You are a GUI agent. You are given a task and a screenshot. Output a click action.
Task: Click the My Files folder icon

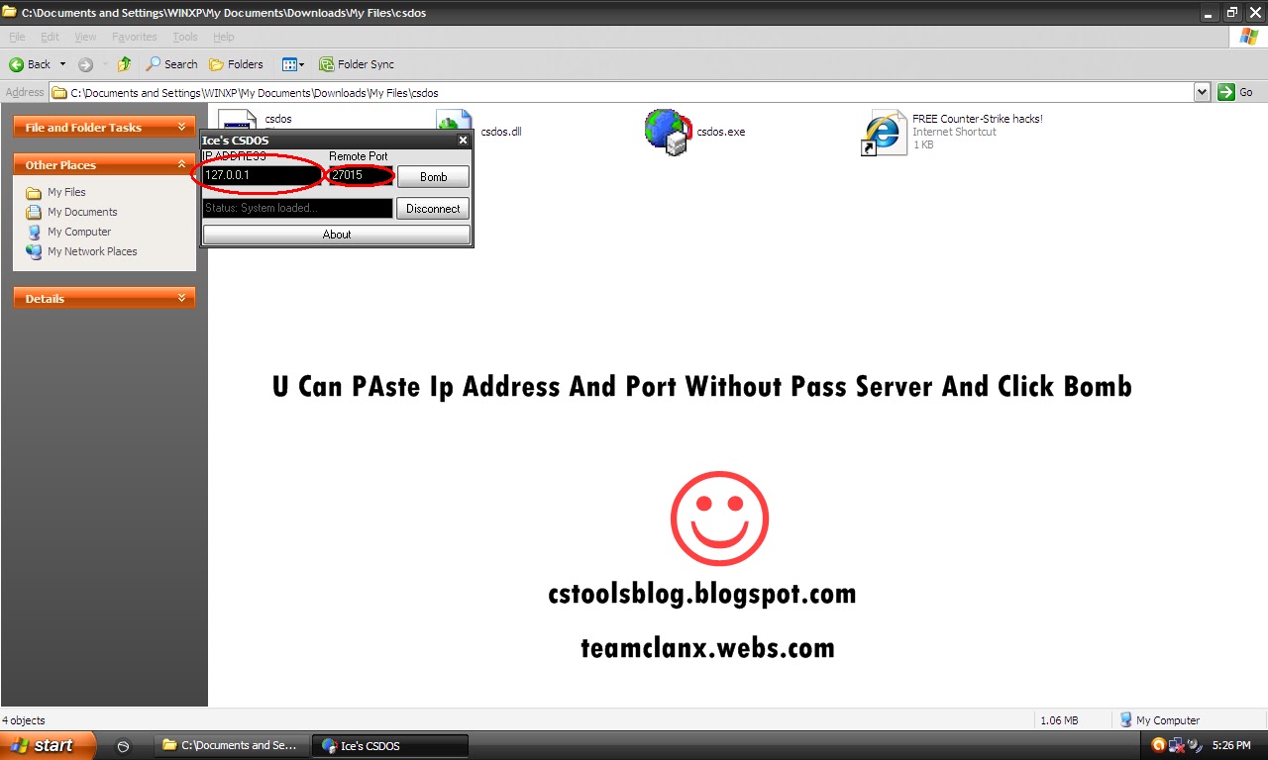pos(34,192)
